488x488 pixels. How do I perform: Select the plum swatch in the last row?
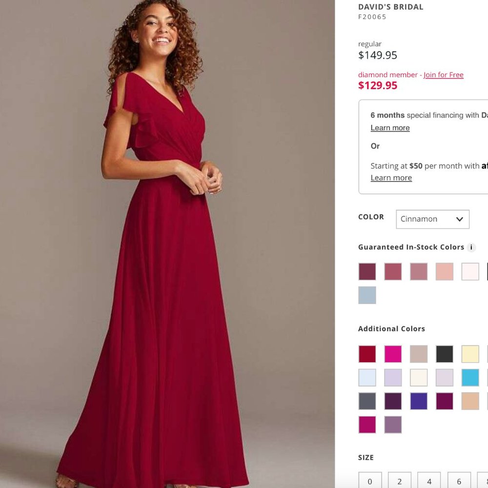(x=393, y=425)
